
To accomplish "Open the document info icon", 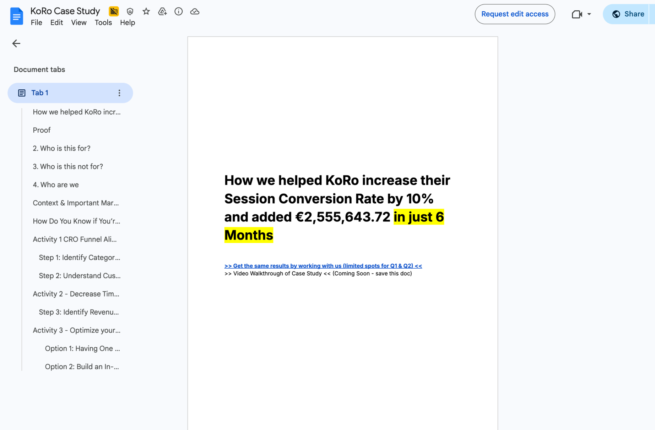I will [178, 12].
